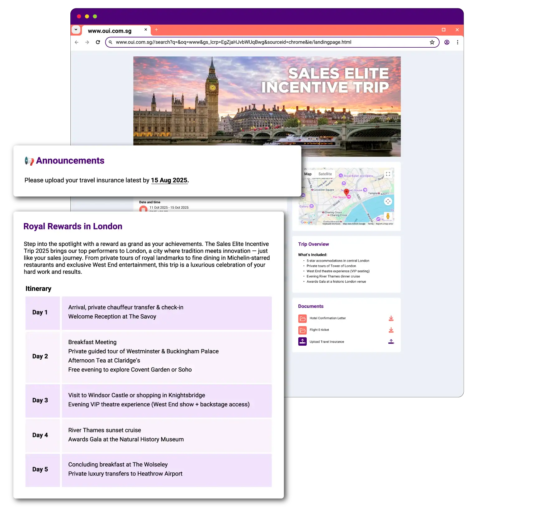Screen dimensions: 539x516
Task: Click the search icon in the address bar
Action: click(x=111, y=42)
